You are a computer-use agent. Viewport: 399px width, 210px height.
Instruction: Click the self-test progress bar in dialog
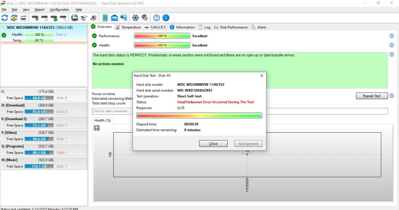click(x=199, y=115)
